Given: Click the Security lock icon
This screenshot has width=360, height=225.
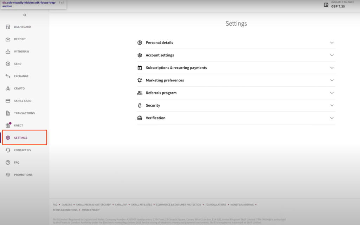Looking at the screenshot, I should (x=140, y=105).
